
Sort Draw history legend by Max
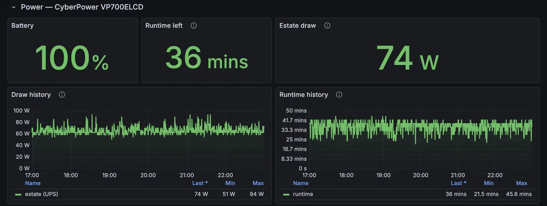pos(258,183)
